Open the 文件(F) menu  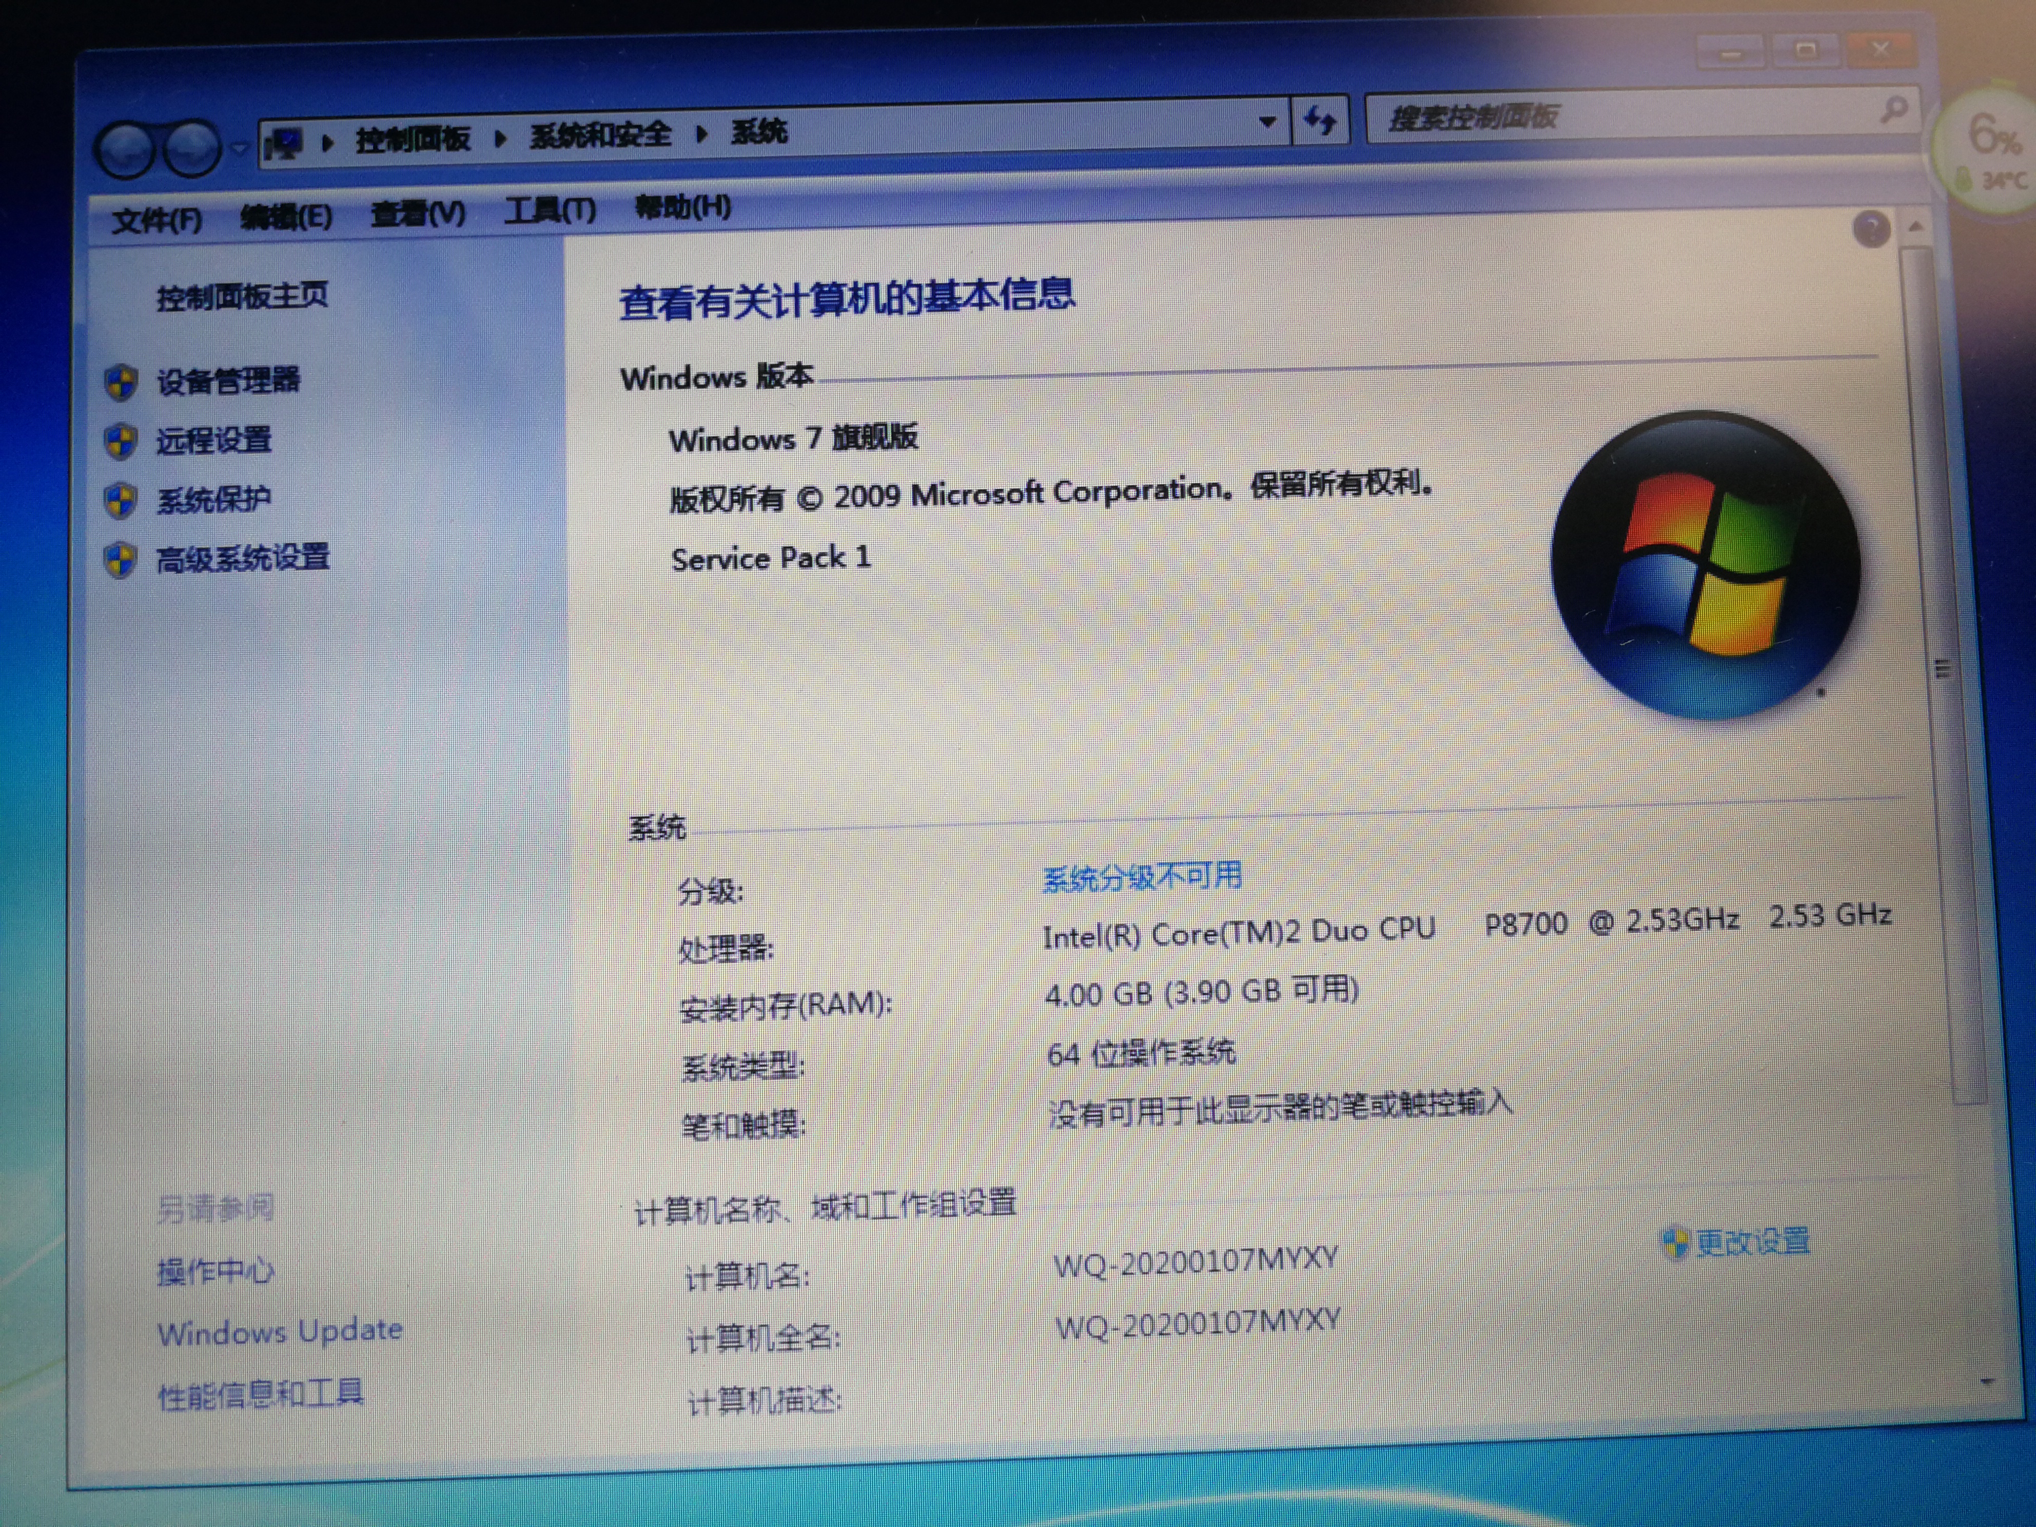coord(156,221)
